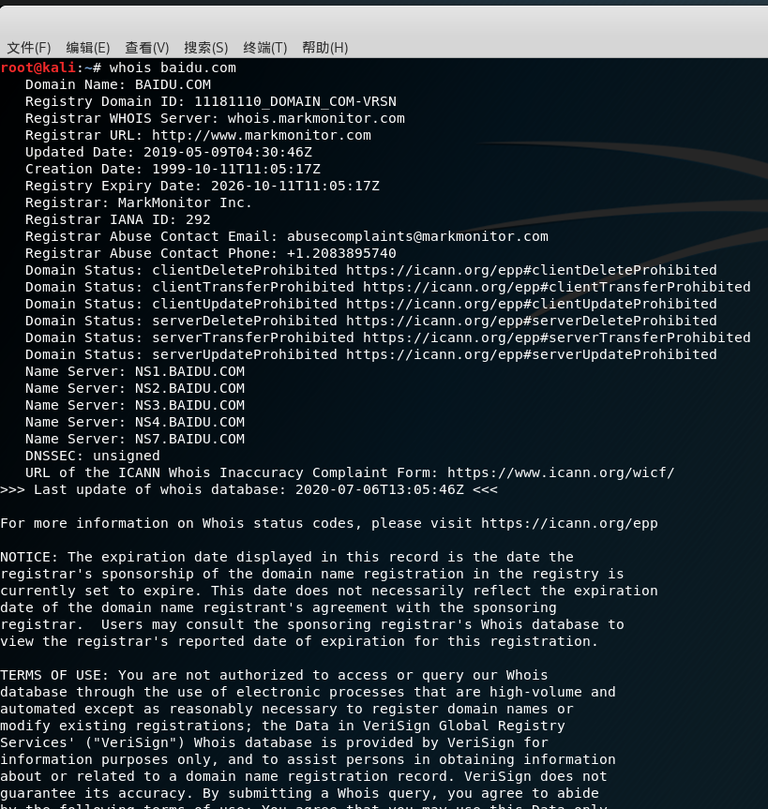The height and width of the screenshot is (809, 768).
Task: Click the epp#serverDeleteProhibited URL
Action: tap(531, 321)
